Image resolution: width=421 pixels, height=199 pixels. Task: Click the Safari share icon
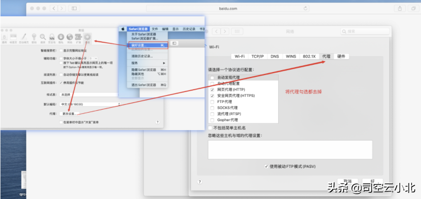tap(400, 8)
